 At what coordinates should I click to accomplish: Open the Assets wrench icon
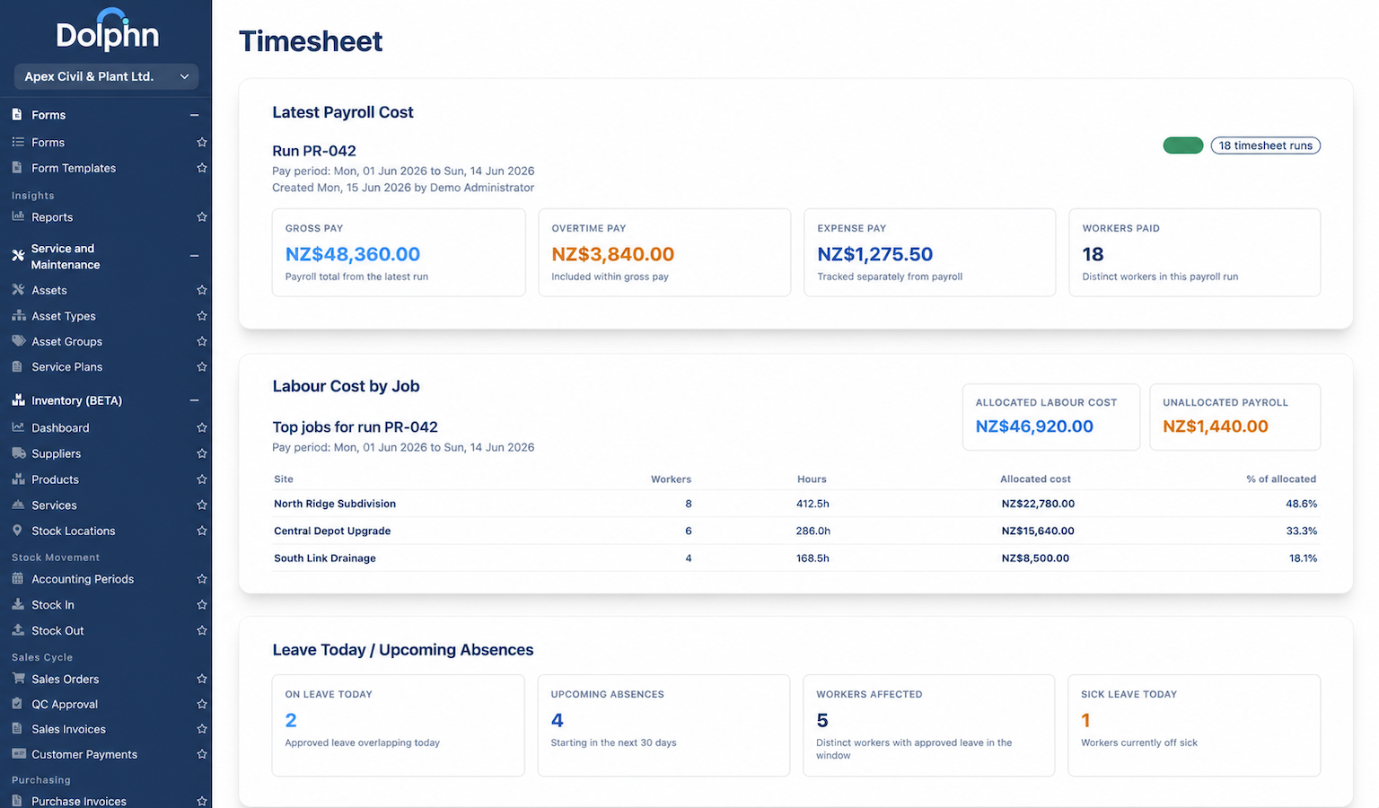click(x=18, y=290)
